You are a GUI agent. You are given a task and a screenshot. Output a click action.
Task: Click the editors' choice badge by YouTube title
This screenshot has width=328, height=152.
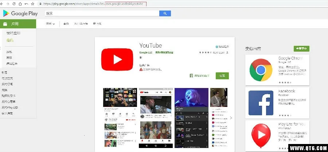222,47
